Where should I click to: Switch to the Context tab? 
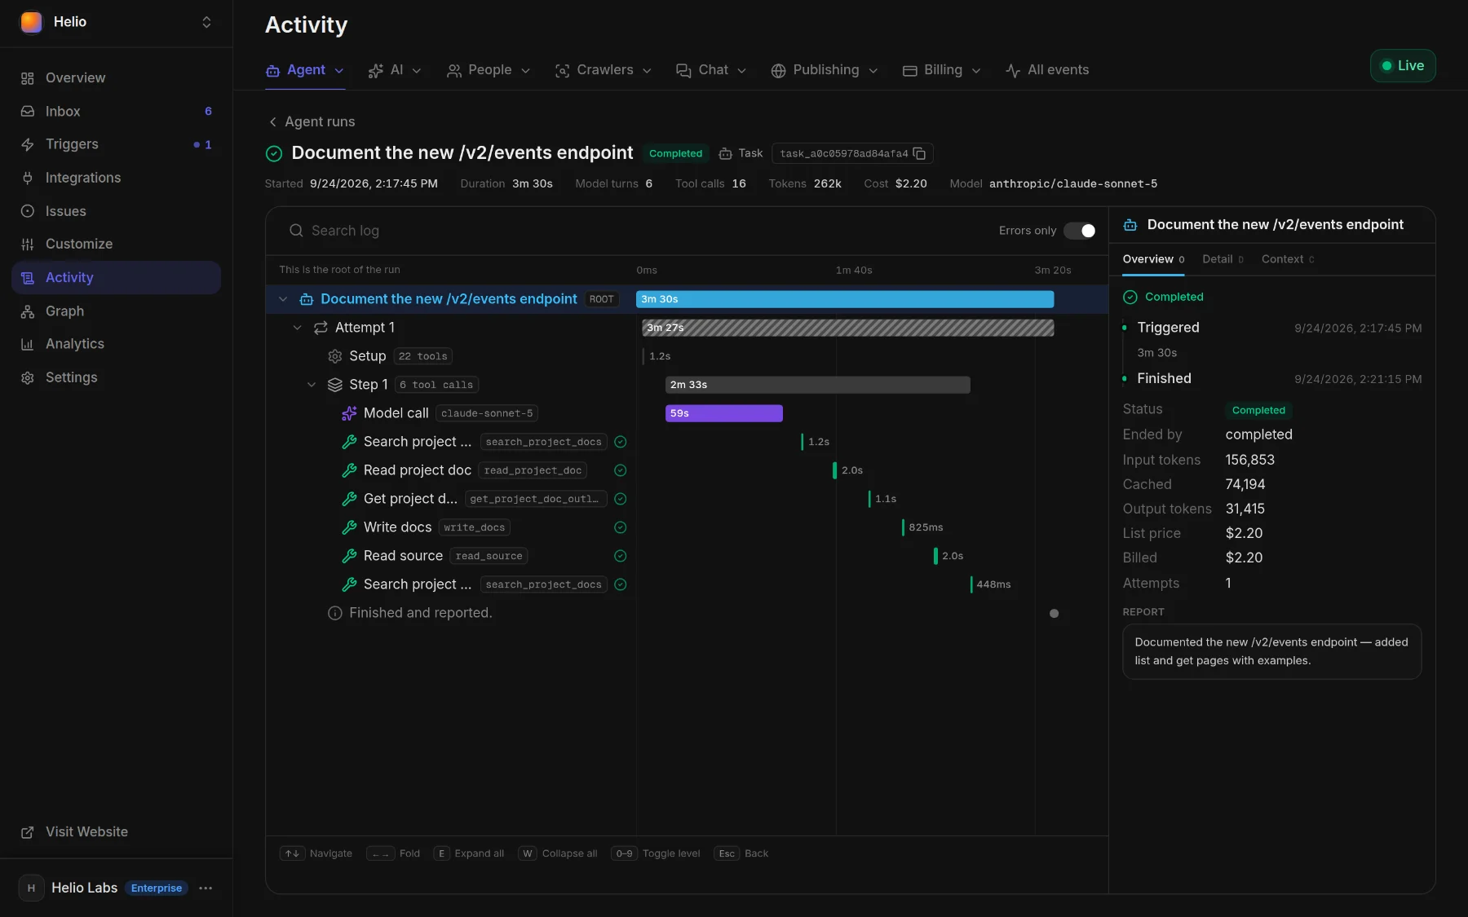click(1288, 259)
